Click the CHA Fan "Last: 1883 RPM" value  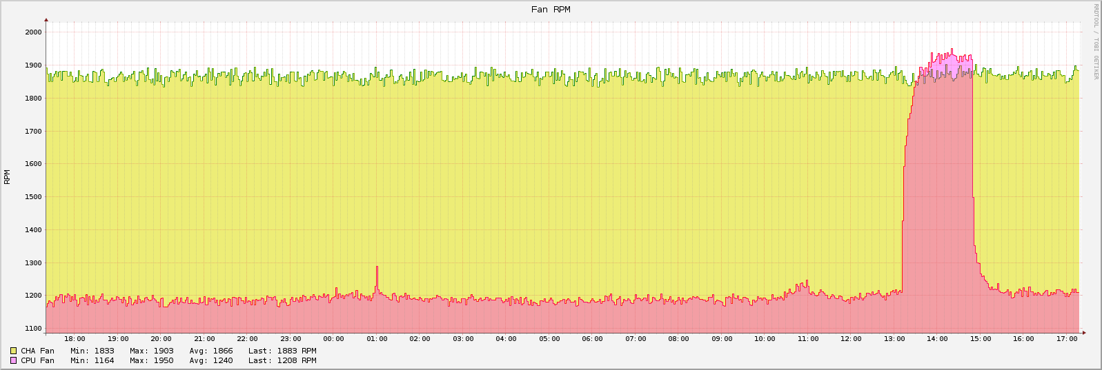[x=282, y=351]
